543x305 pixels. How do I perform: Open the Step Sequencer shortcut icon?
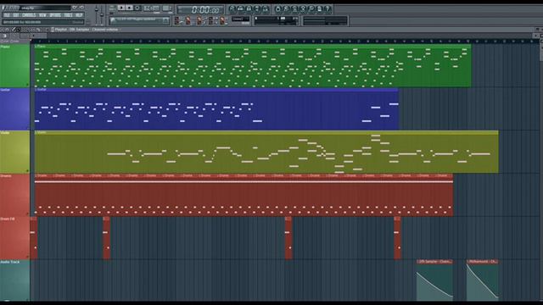[x=240, y=8]
